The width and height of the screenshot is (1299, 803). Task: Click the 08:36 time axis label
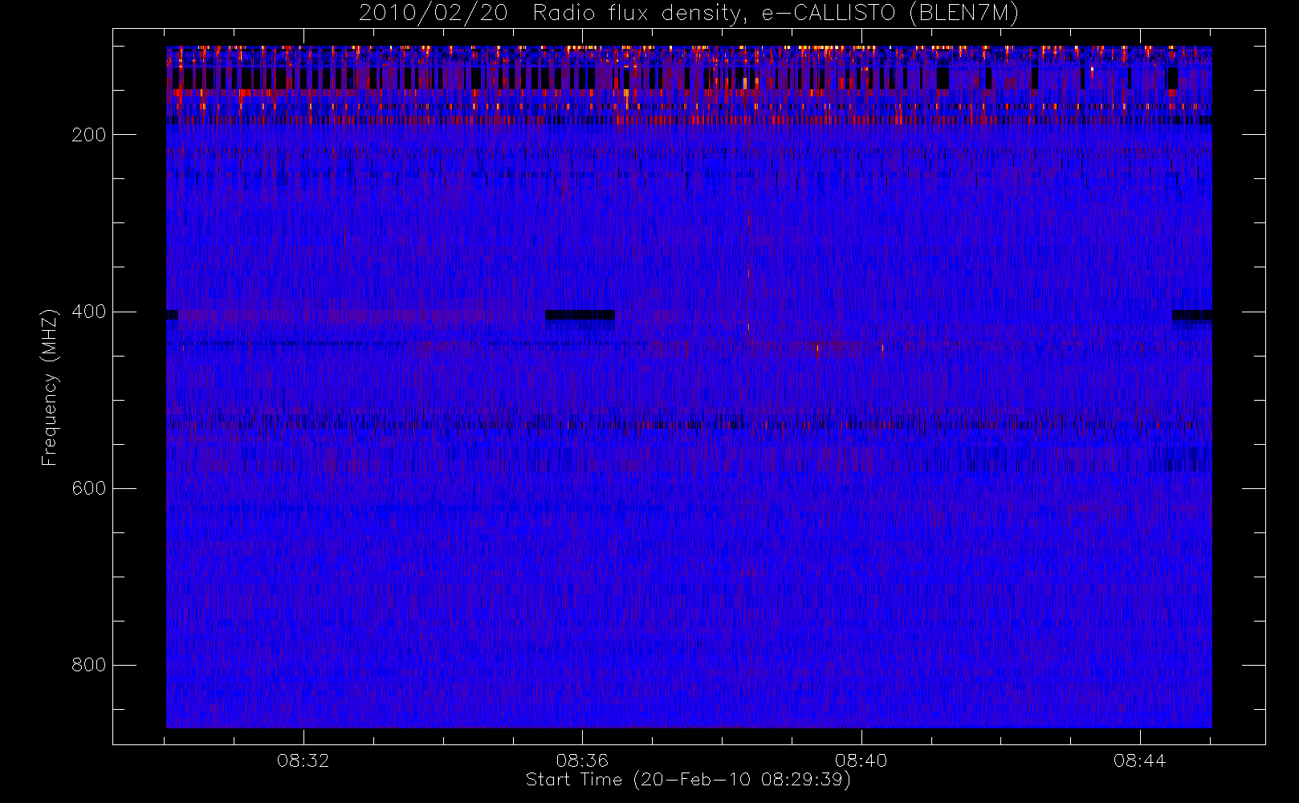pos(582,760)
